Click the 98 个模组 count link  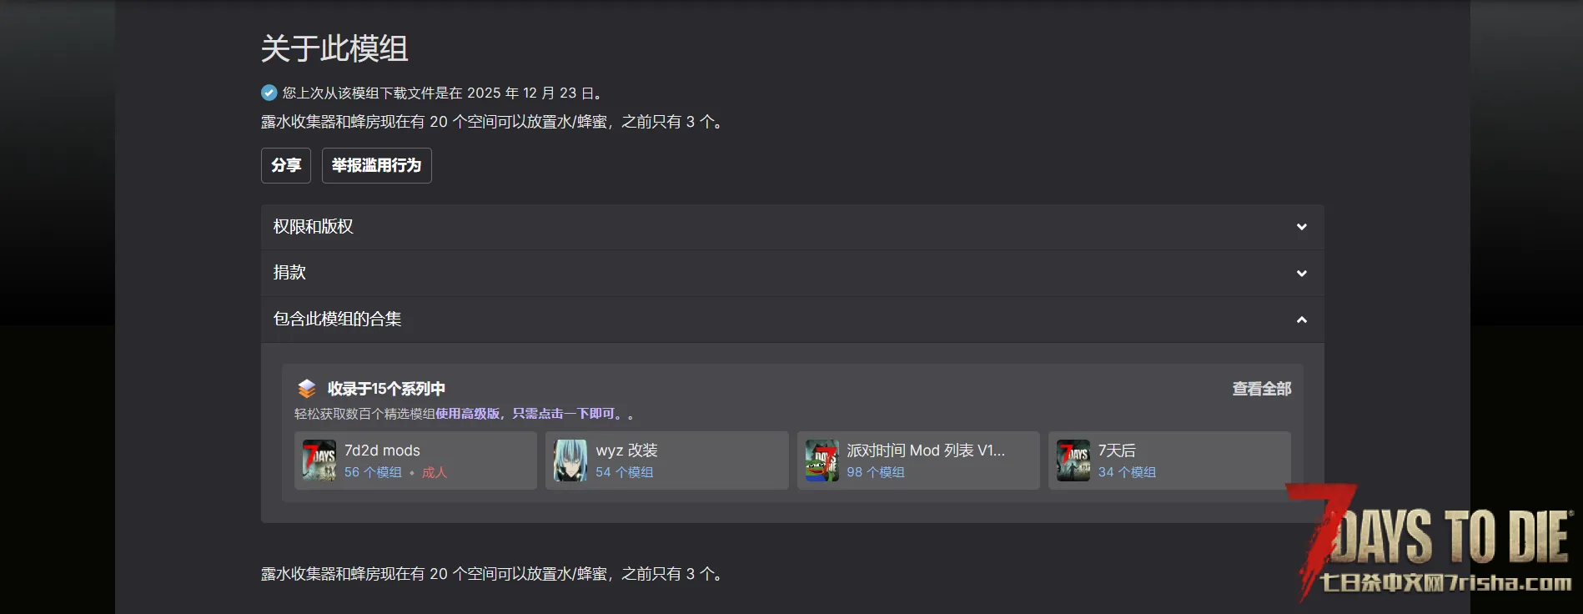[x=876, y=472]
